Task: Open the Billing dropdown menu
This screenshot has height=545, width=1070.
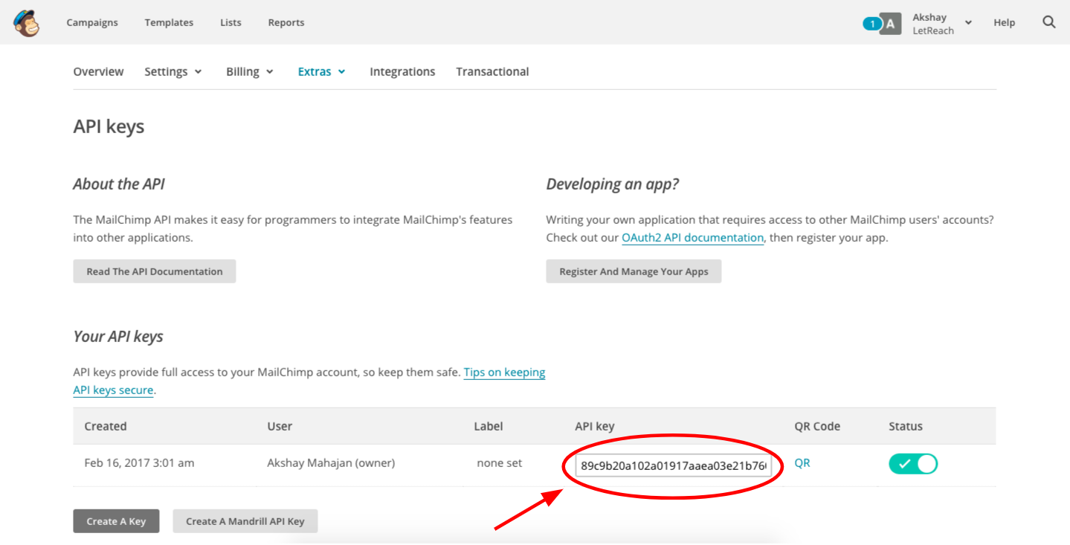Action: tap(250, 71)
